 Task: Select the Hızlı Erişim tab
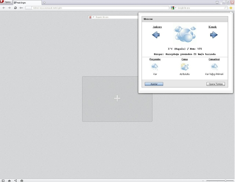point(27,3)
